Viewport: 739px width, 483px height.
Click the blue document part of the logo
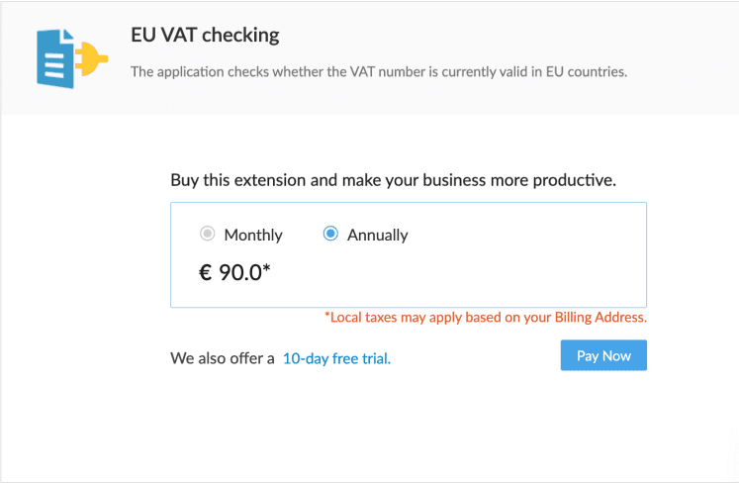tap(55, 58)
